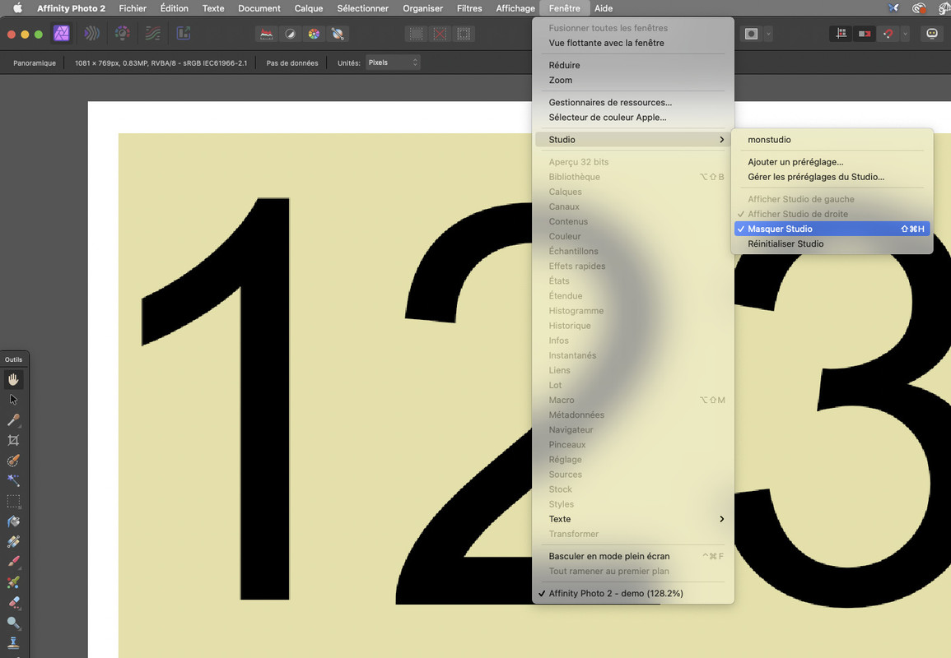Select the Crop tool
951x658 pixels.
click(x=13, y=441)
